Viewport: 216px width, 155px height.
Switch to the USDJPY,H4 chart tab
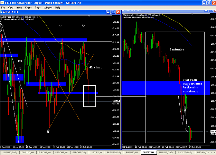point(96,152)
